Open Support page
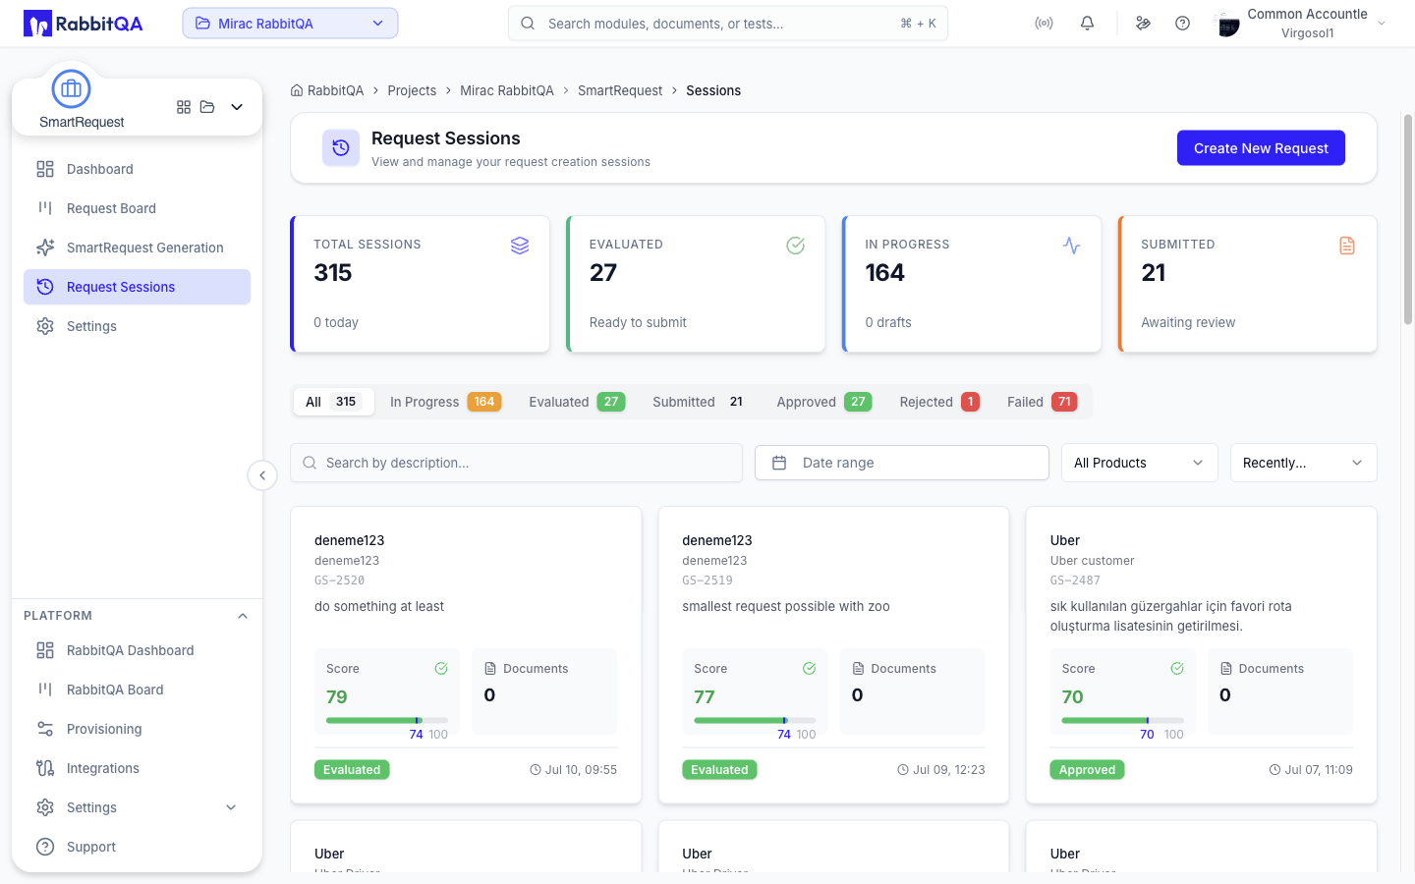1415x884 pixels. point(137,847)
